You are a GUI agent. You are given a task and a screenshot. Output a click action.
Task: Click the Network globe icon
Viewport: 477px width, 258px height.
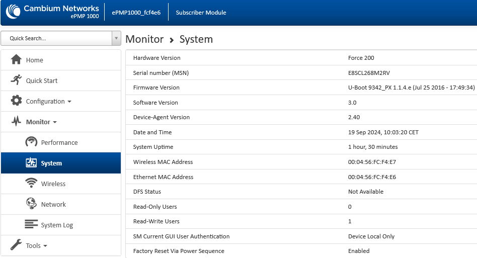[31, 204]
